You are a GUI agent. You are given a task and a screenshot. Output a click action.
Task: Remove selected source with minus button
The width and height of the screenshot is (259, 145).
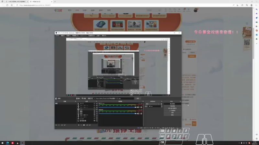[x=81, y=125]
